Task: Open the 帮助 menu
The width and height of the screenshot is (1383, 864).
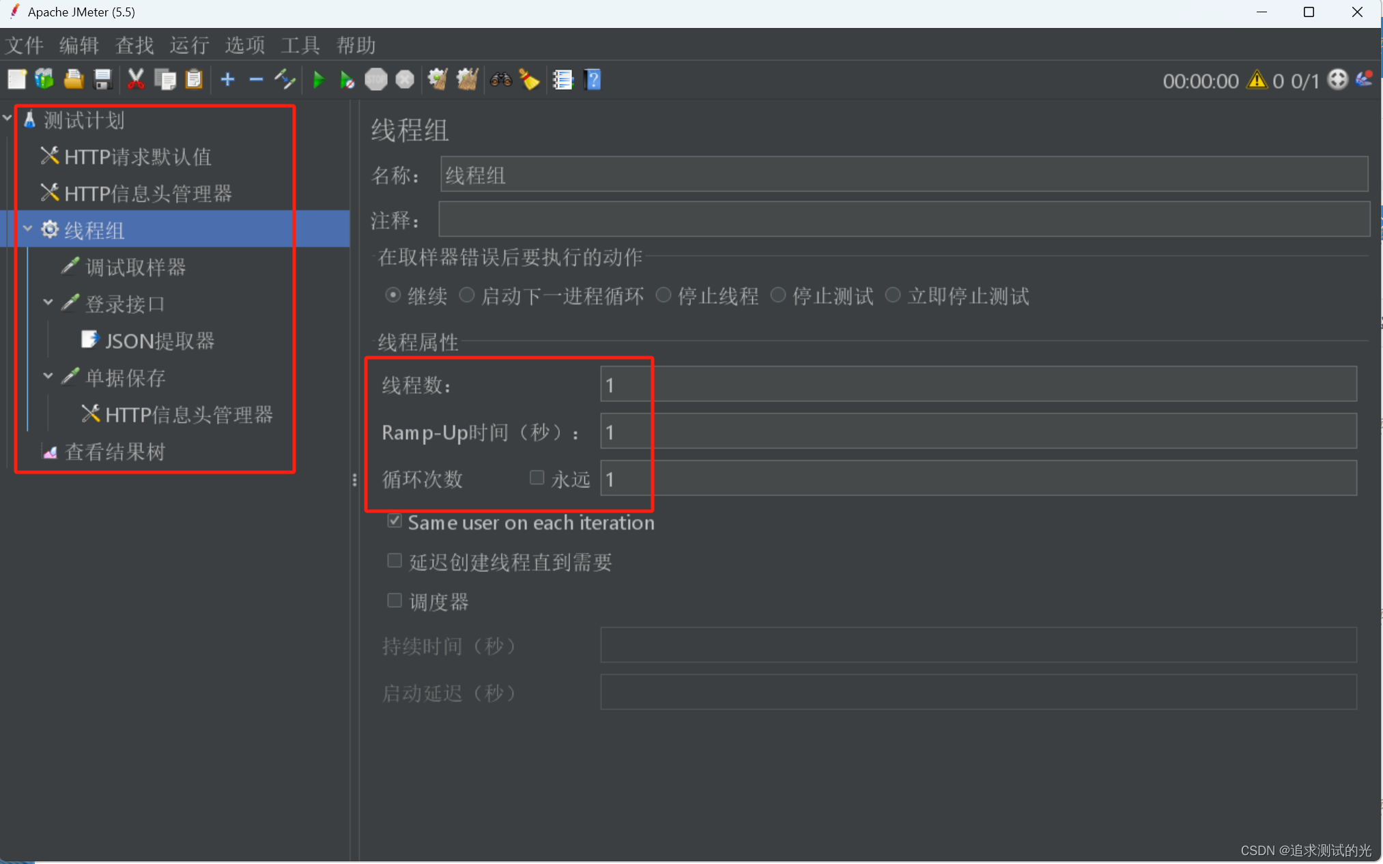Action: pos(356,45)
